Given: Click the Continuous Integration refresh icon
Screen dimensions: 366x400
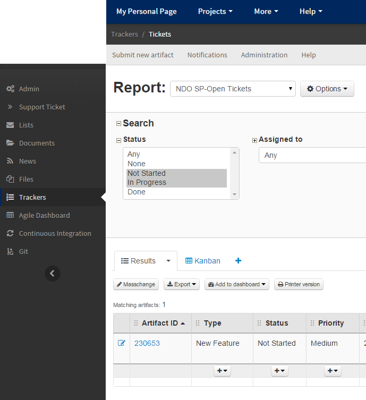Looking at the screenshot, I should pos(10,233).
